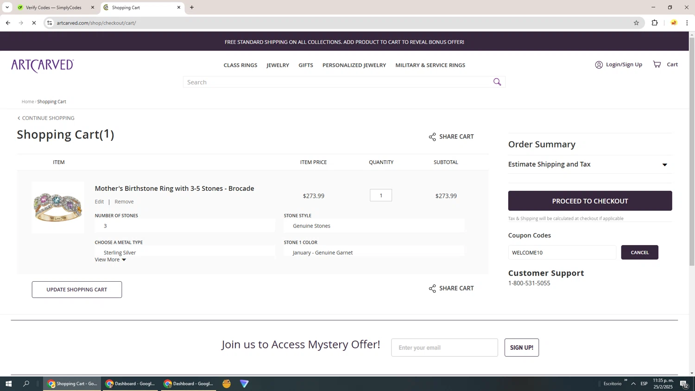Click customer support phone 1-800-531-5055
The image size is (695, 391).
[x=529, y=283]
